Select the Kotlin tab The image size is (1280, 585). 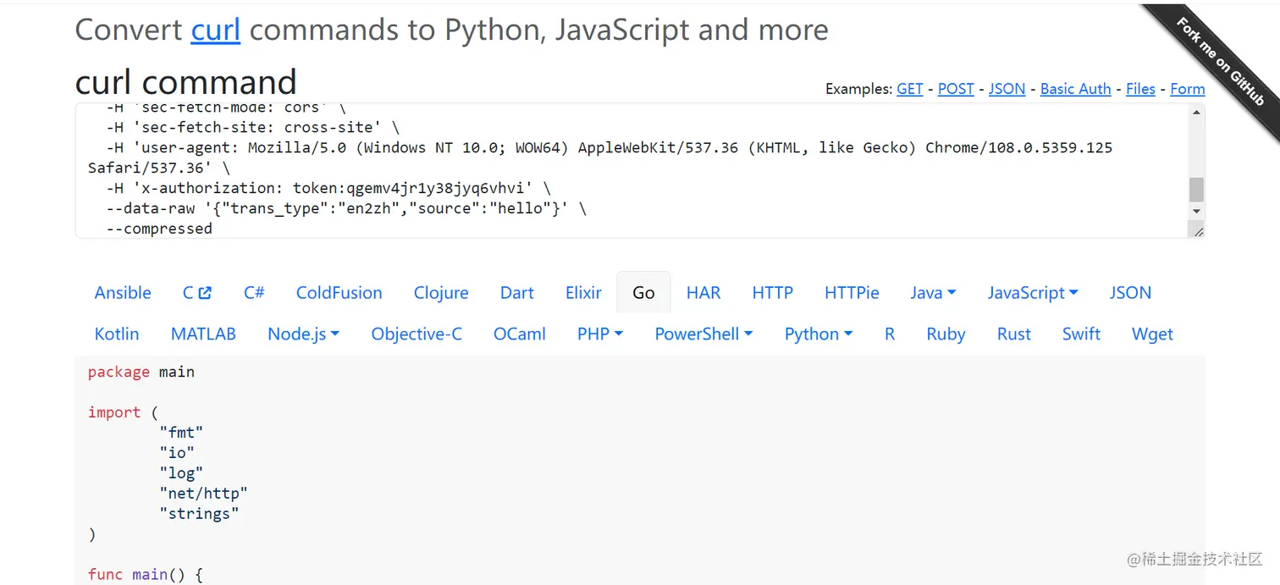tap(117, 334)
